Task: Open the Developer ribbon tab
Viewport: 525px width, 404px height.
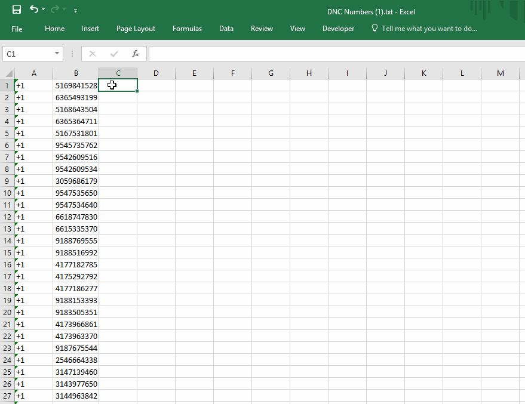Action: 338,29
